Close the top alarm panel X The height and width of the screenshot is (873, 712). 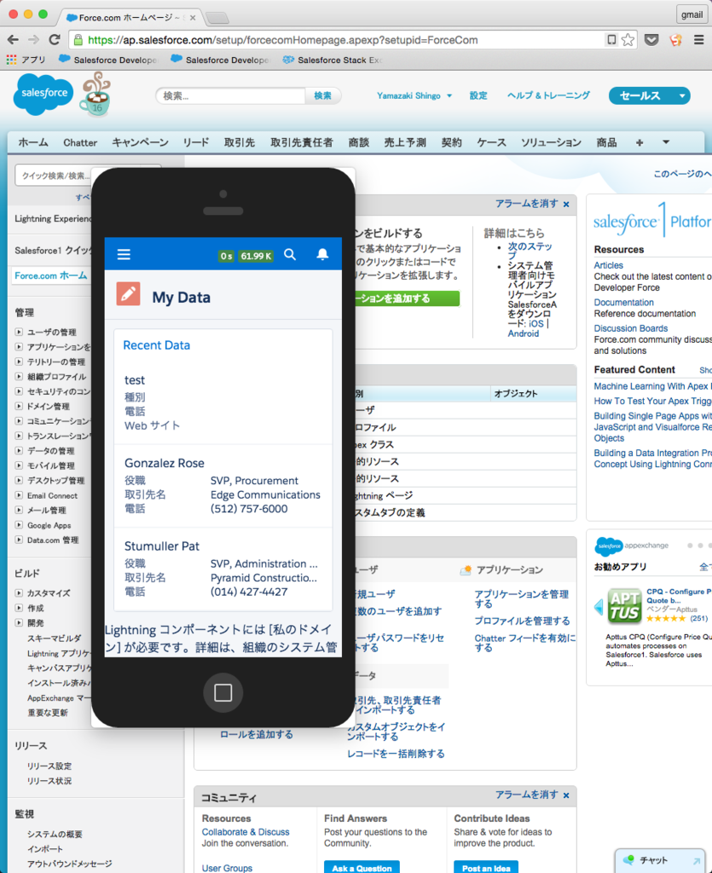point(566,205)
